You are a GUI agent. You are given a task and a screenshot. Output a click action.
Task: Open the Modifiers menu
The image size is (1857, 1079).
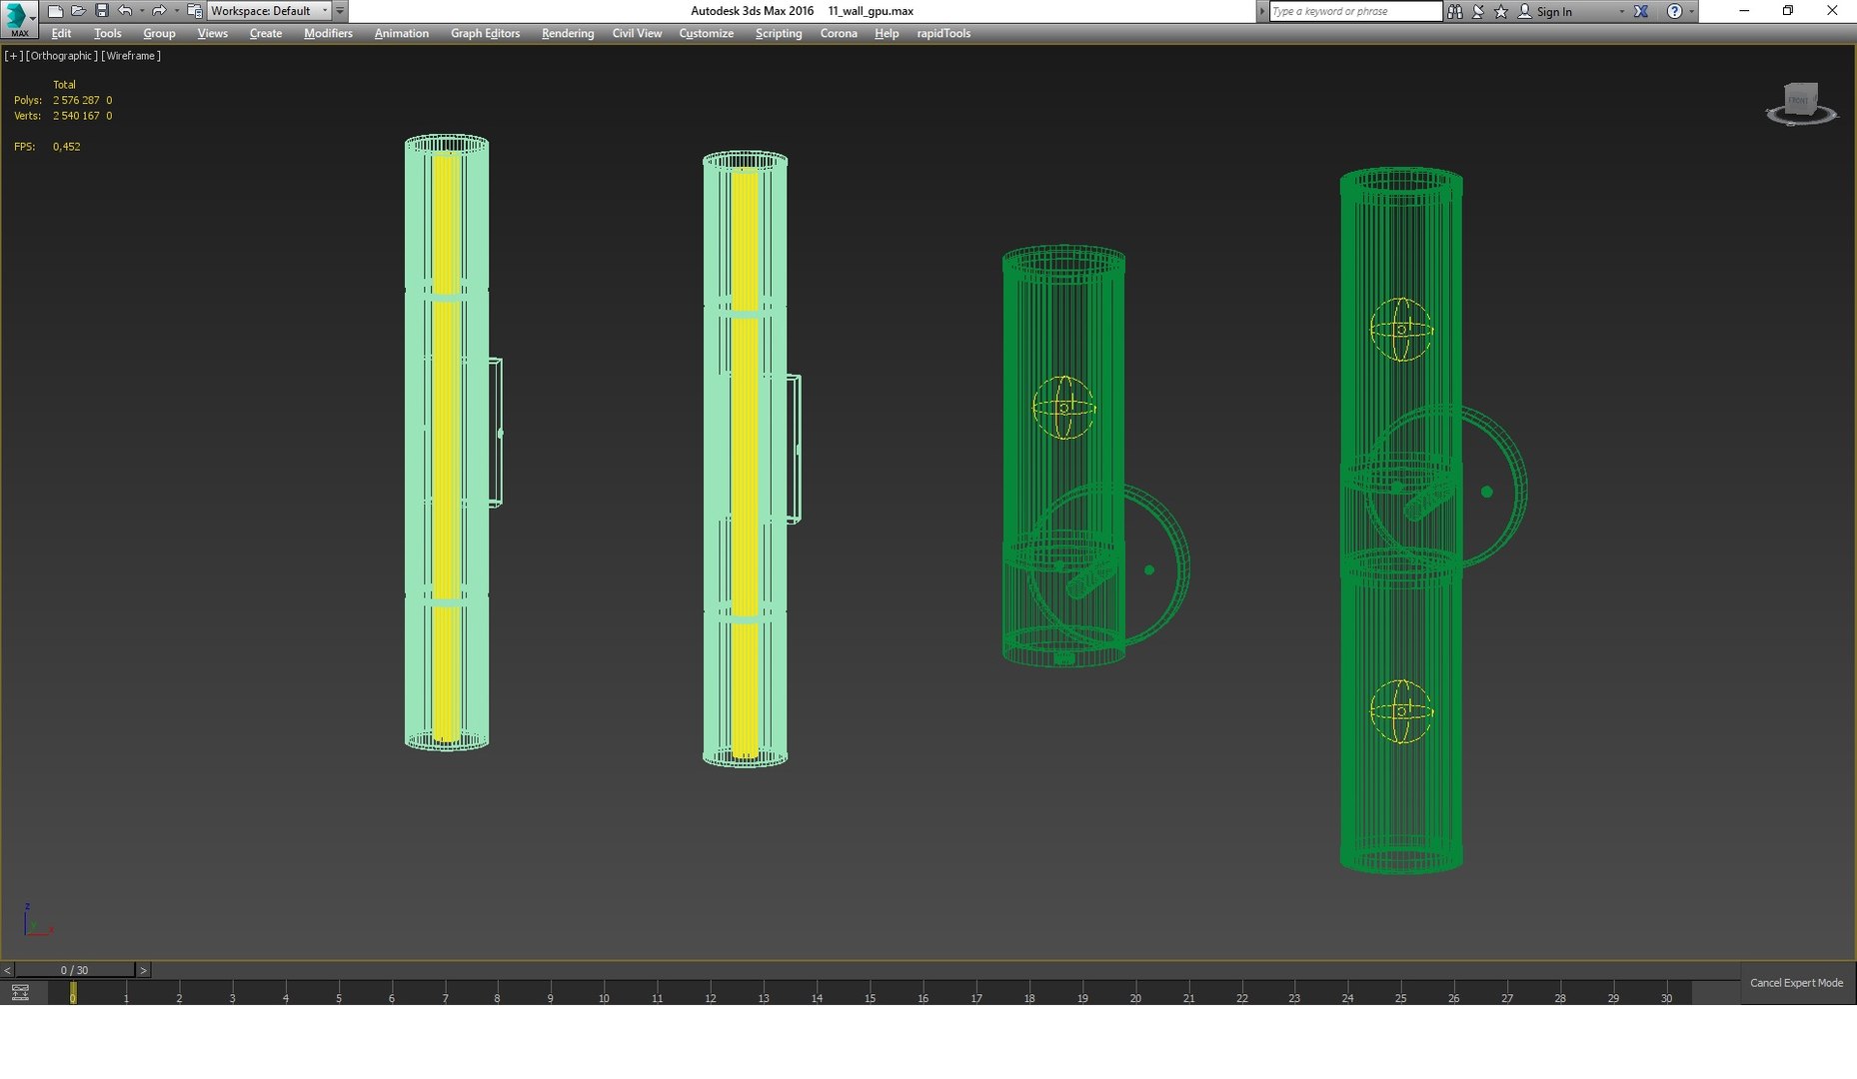pos(328,33)
